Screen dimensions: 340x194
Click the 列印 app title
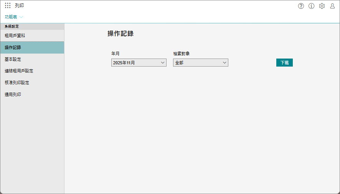pyautogui.click(x=19, y=6)
